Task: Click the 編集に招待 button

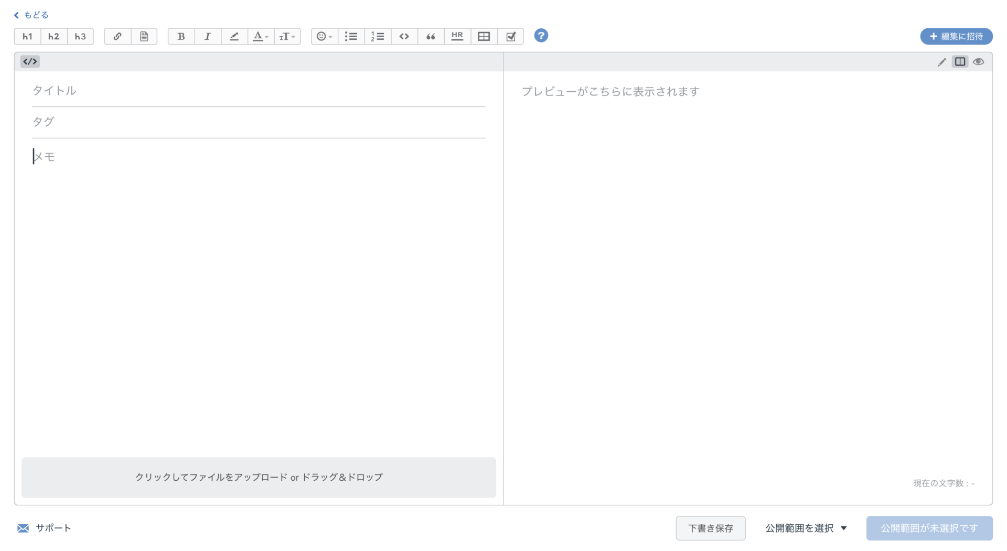Action: pyautogui.click(x=956, y=36)
